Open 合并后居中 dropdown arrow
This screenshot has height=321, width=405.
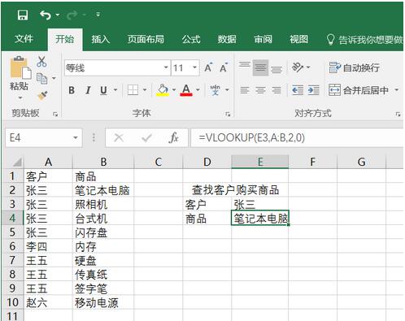[x=397, y=89]
